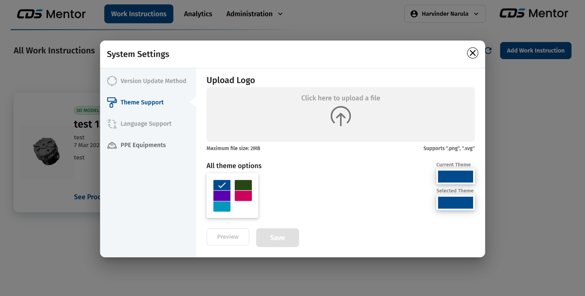Image resolution: width=585 pixels, height=296 pixels.
Task: Click the Language Support translate icon
Action: 112,124
